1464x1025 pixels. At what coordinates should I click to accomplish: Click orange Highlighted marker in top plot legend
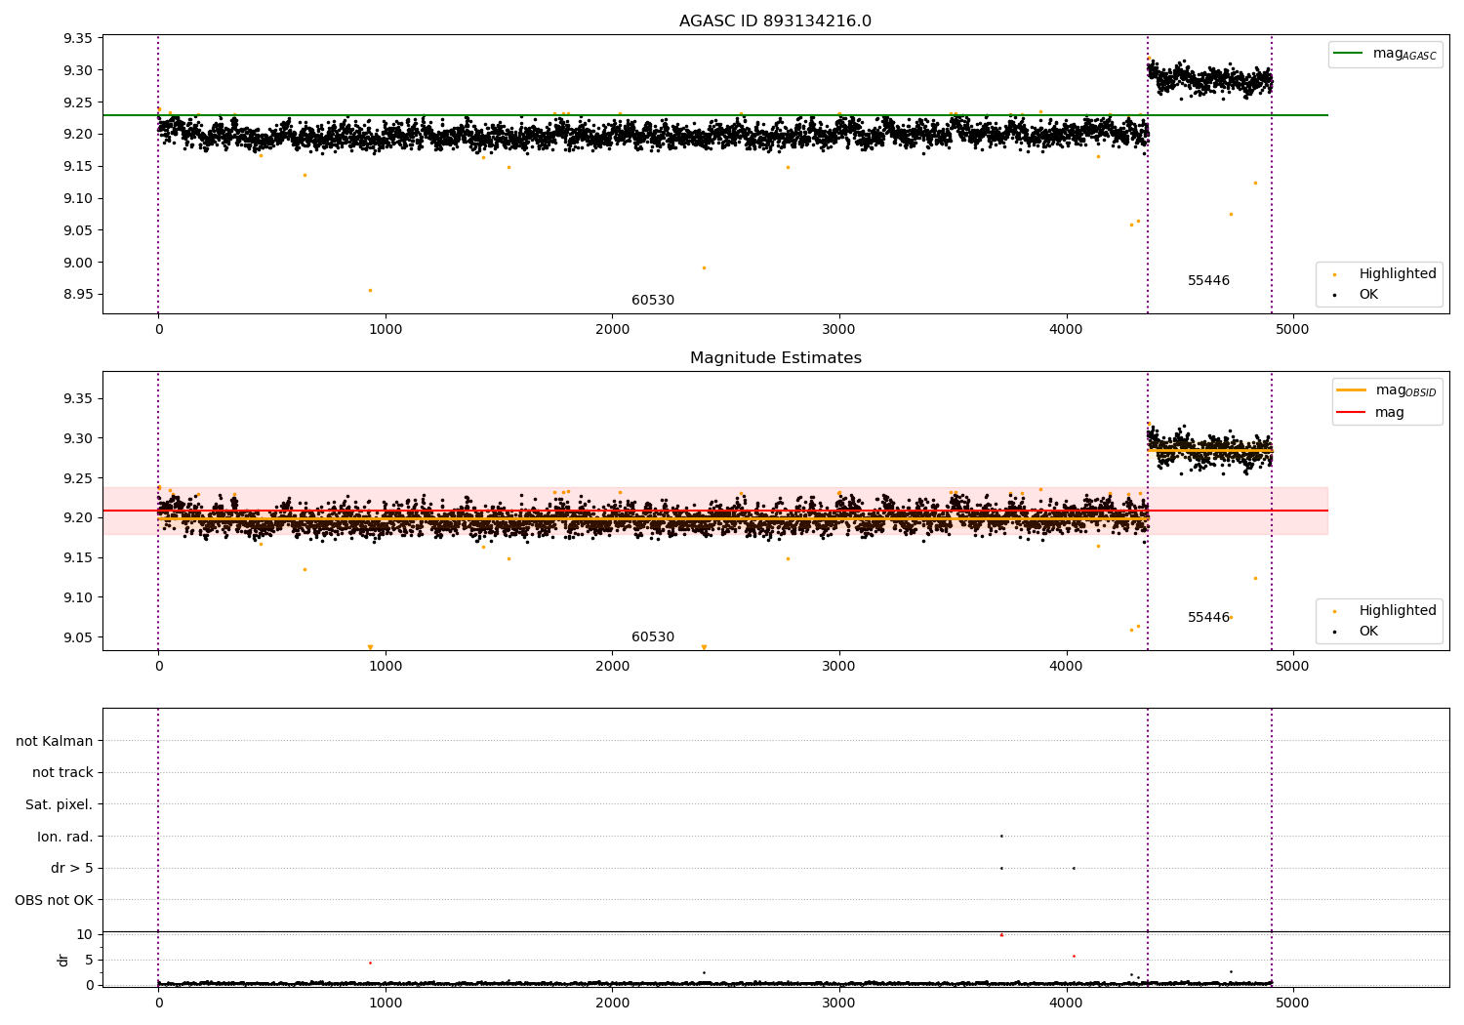(1334, 274)
